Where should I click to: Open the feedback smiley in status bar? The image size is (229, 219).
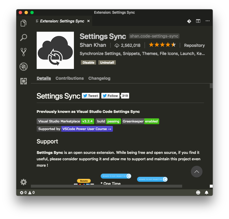pyautogui.click(x=198, y=193)
